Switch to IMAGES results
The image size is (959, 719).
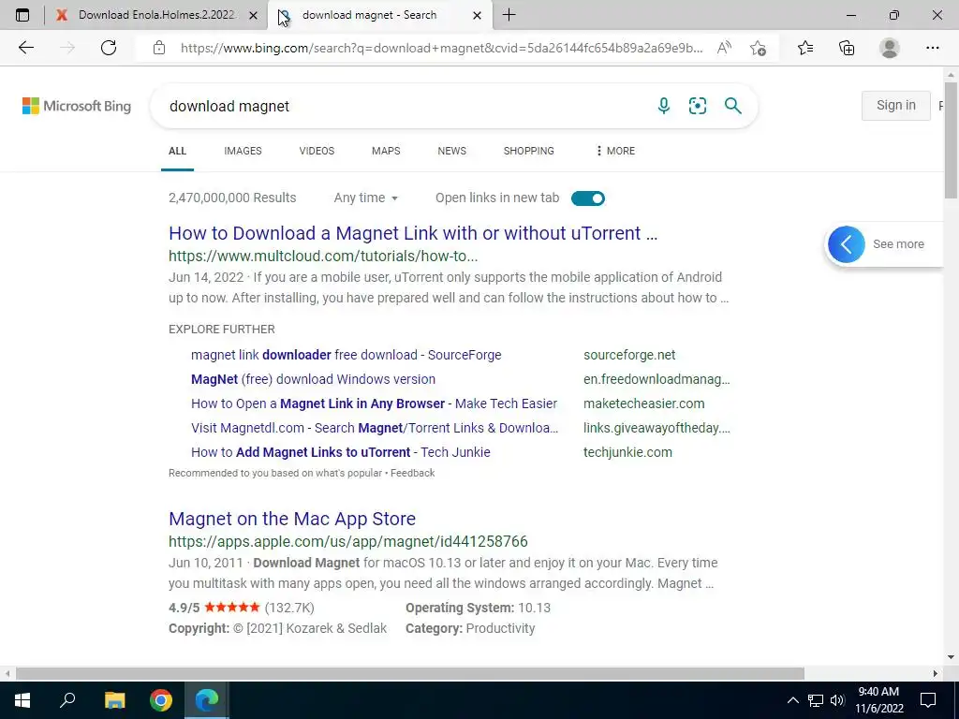point(243,151)
